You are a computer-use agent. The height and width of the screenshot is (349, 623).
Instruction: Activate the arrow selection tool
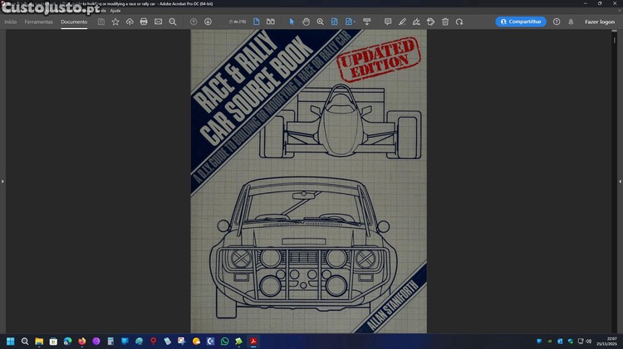tap(292, 22)
